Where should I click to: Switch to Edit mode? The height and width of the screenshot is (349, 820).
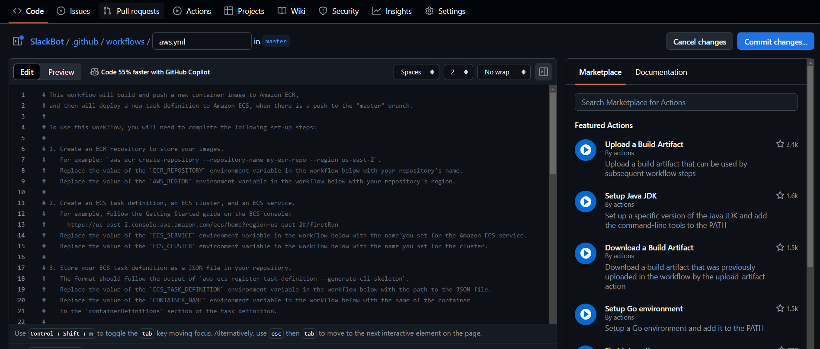point(27,72)
